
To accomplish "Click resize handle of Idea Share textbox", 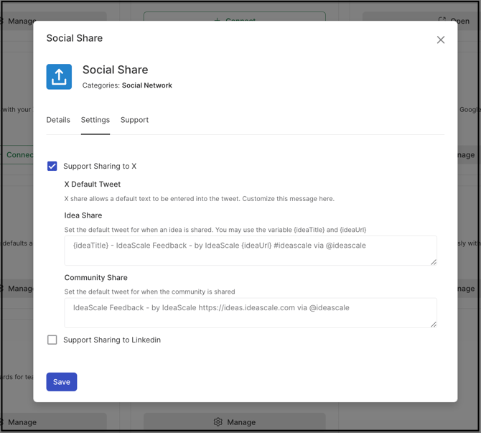I will point(433,262).
